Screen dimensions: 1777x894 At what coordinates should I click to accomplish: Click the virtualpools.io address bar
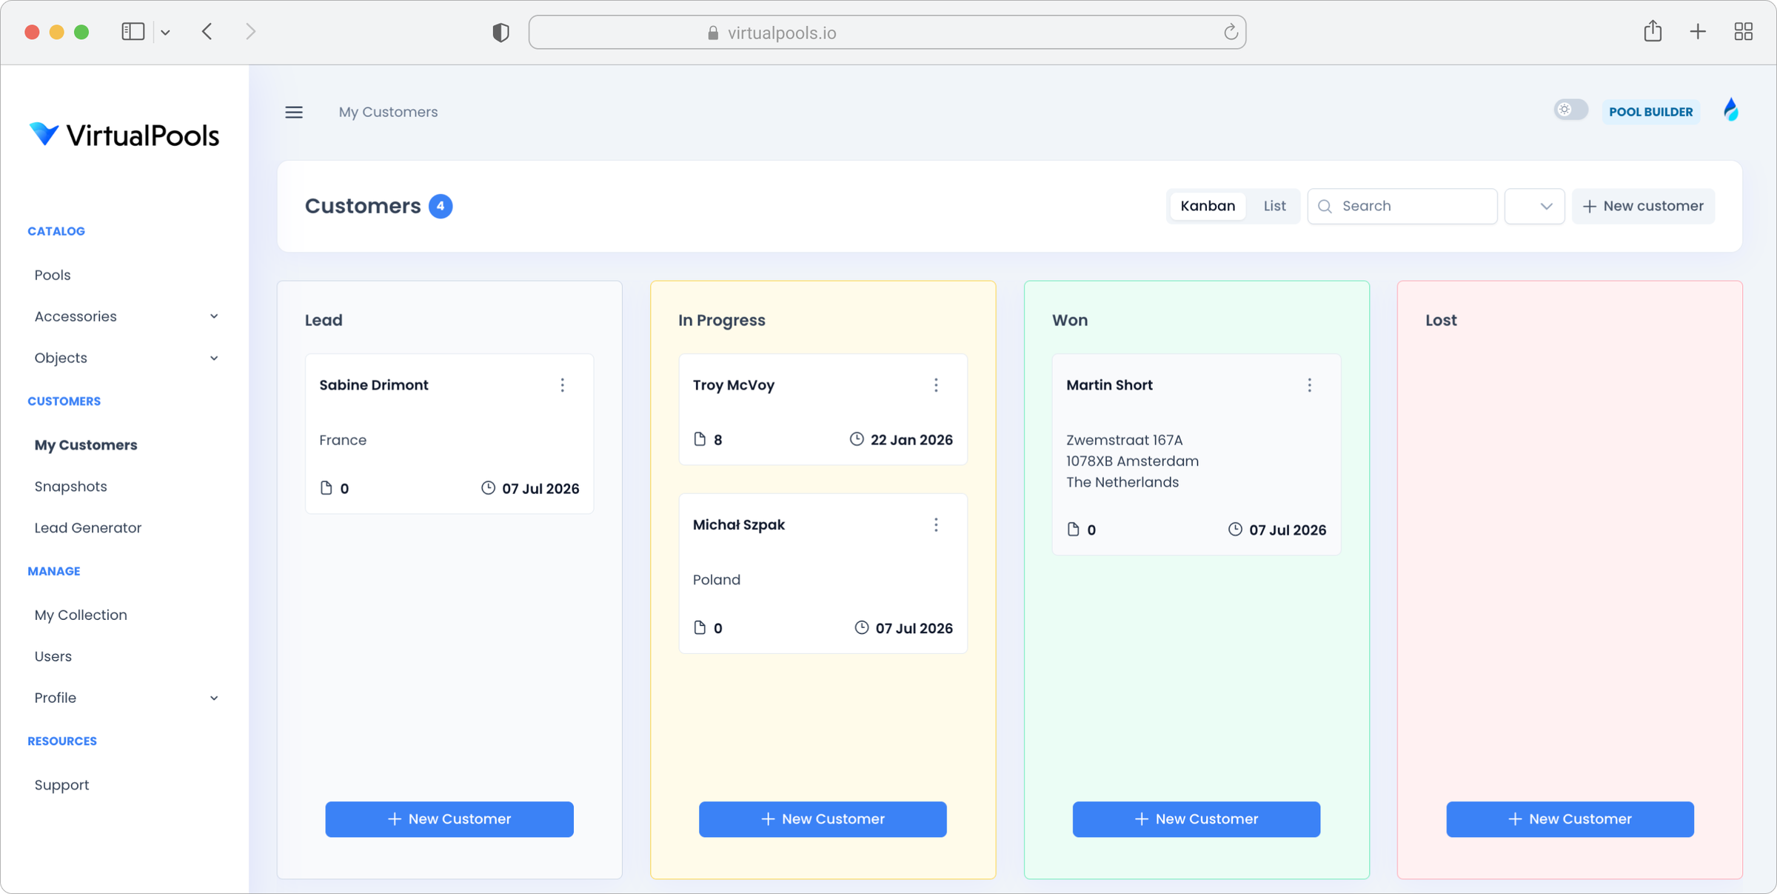[x=887, y=33]
